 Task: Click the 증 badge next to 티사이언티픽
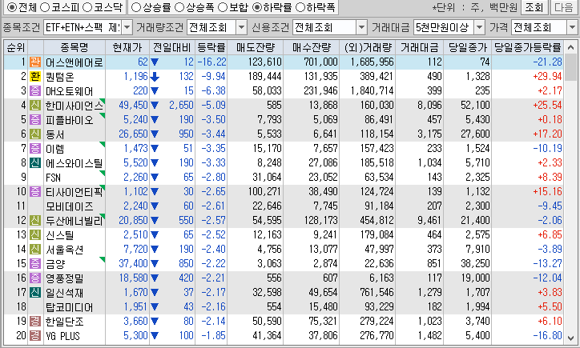(35, 192)
